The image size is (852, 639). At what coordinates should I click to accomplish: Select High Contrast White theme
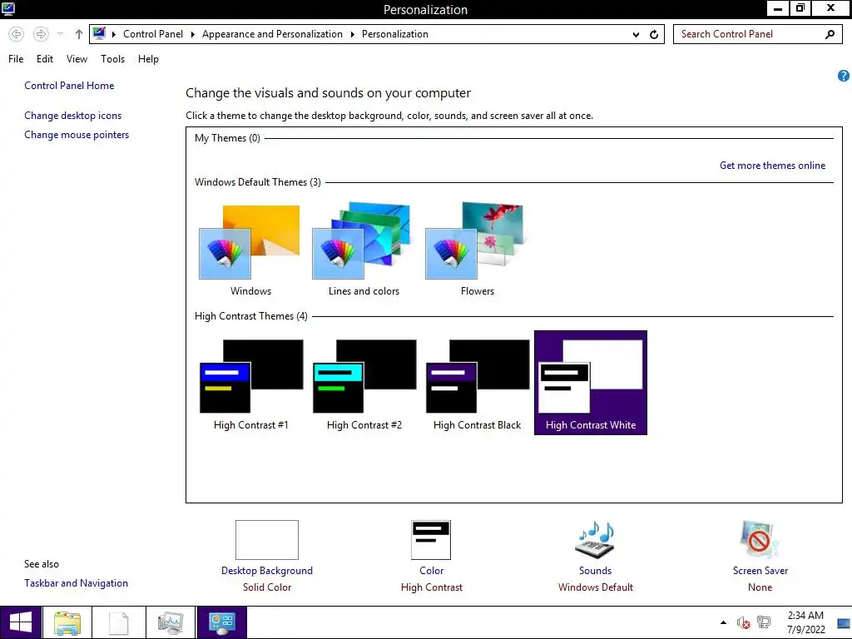point(591,383)
